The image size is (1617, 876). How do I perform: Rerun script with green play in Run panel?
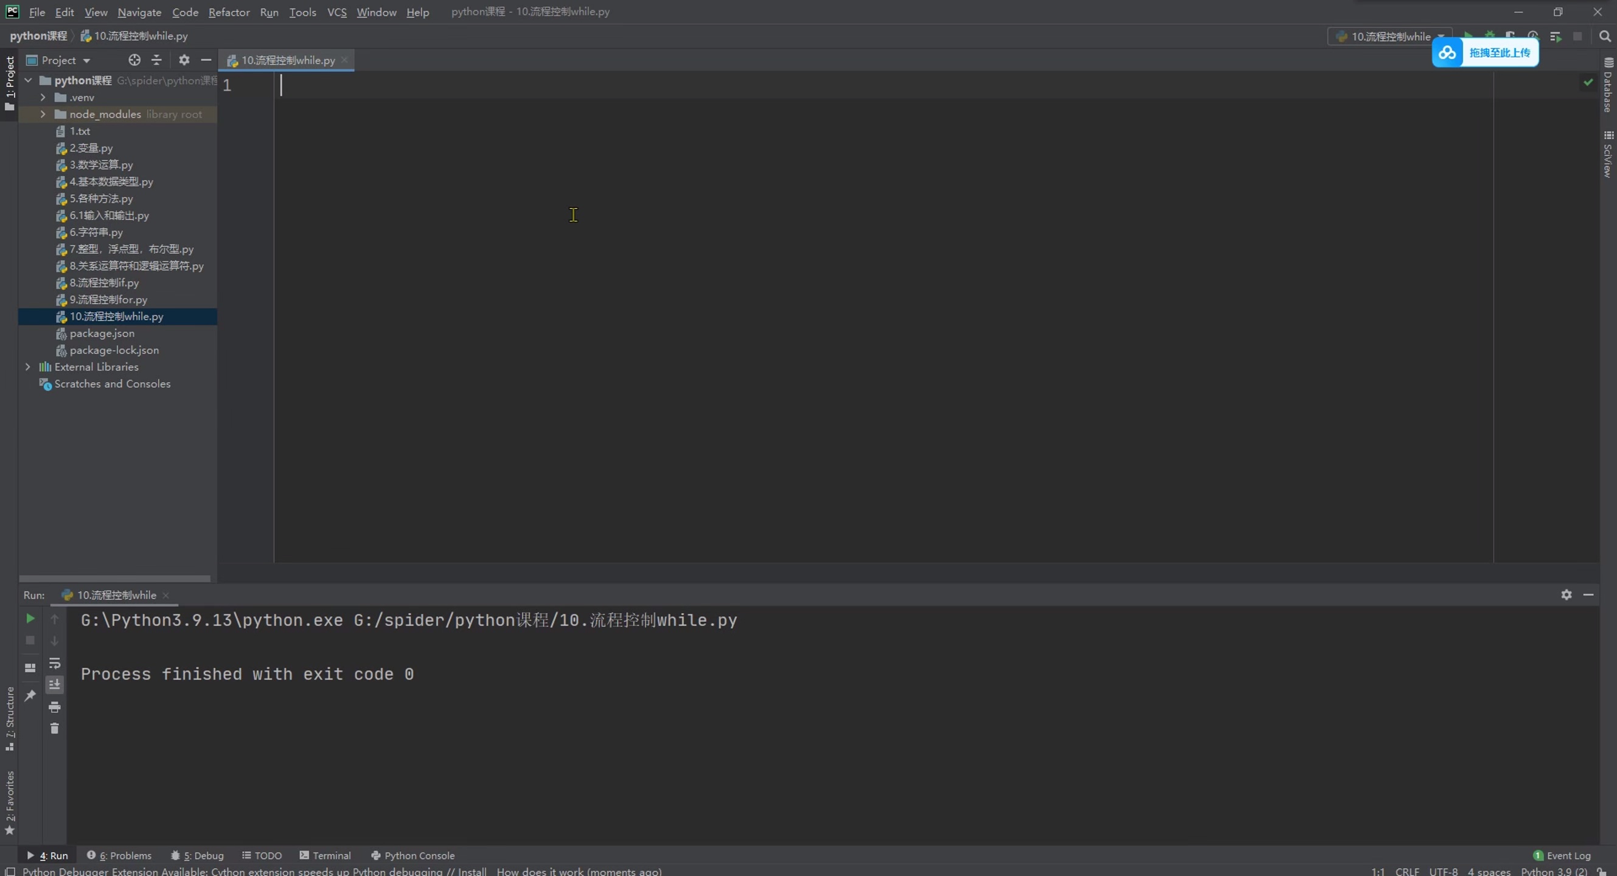point(29,619)
